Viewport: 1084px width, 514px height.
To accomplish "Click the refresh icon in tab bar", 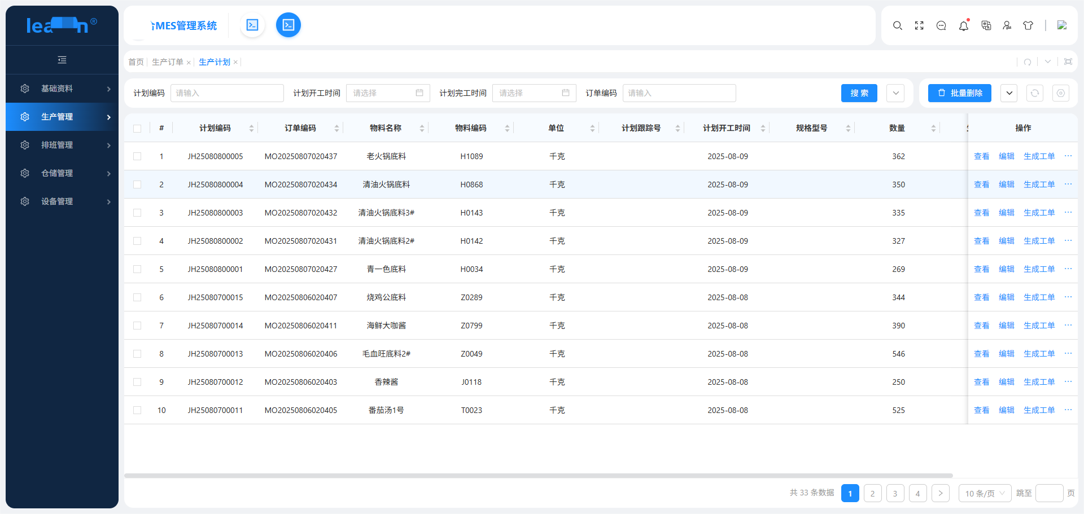I will 1028,62.
